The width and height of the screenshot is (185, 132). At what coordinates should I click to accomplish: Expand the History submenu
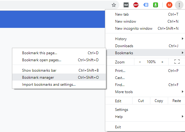pos(145,39)
